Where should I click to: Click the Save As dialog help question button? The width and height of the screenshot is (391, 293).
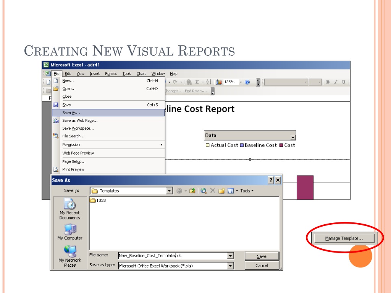point(271,180)
